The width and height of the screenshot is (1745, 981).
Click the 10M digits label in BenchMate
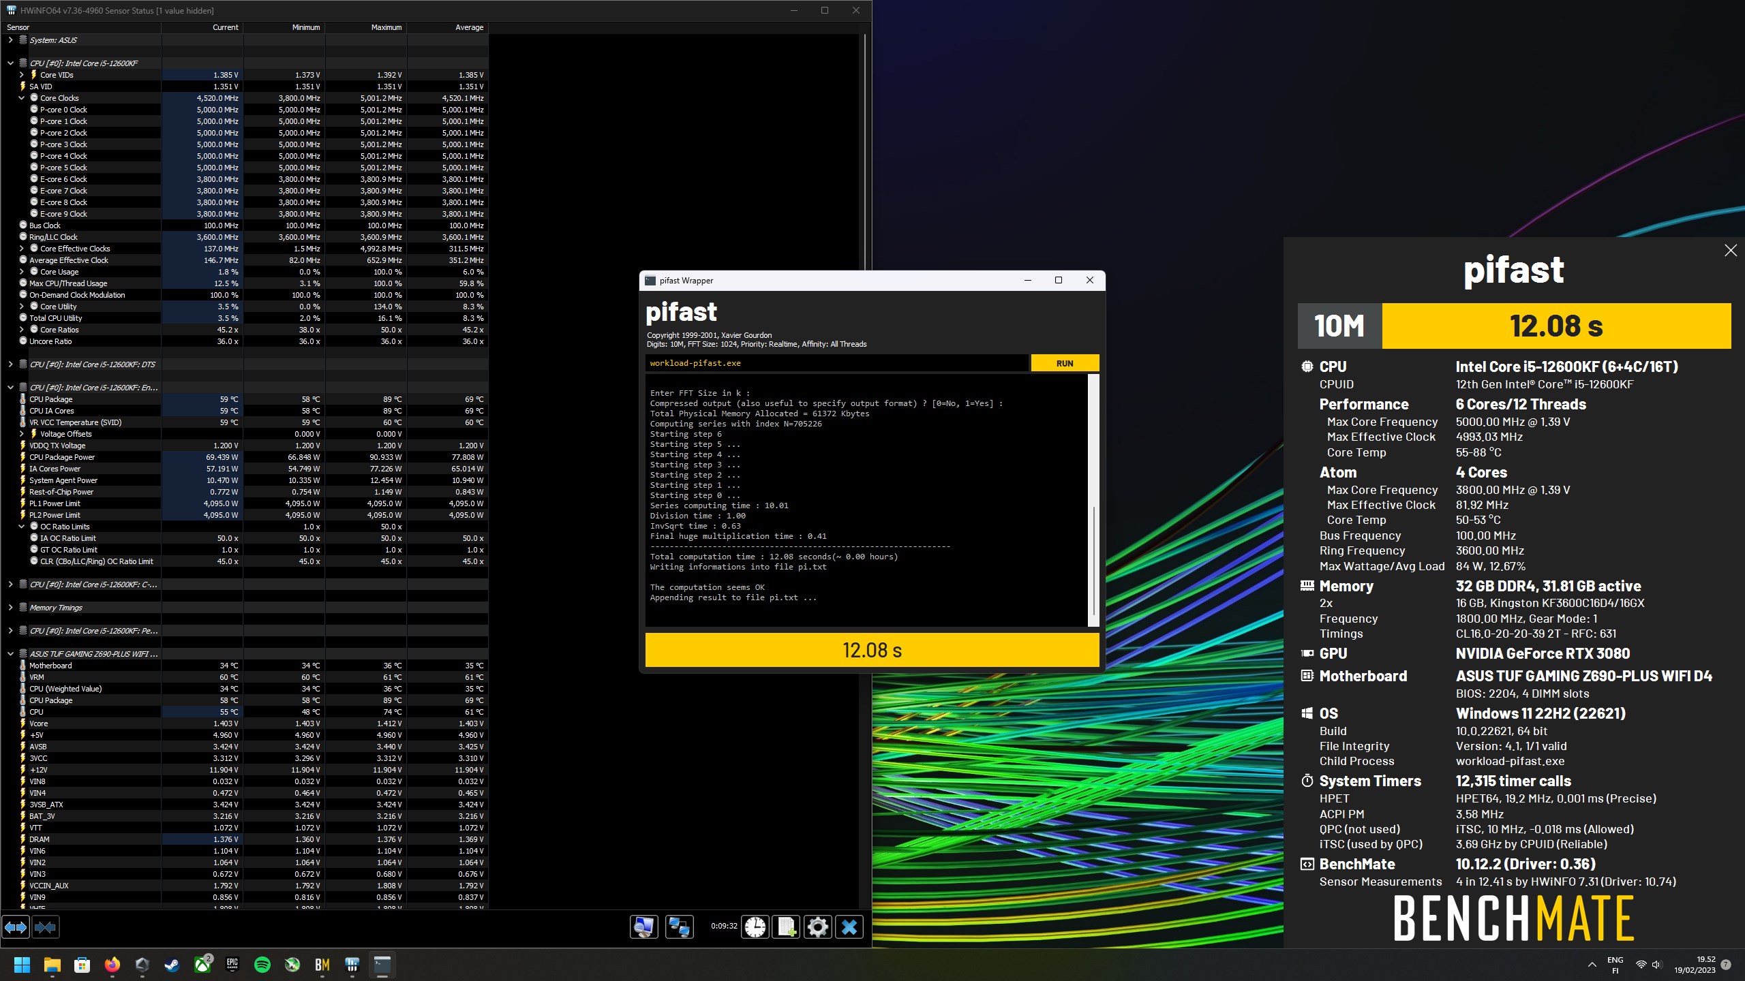tap(1339, 326)
